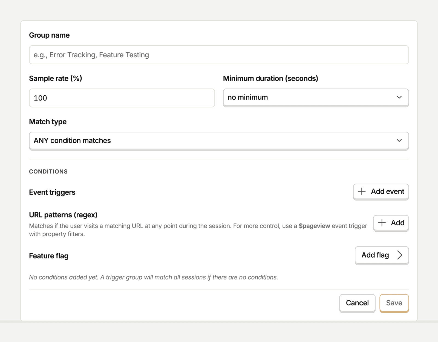Click the plus icon in Add event
The width and height of the screenshot is (438, 342).
[362, 191]
